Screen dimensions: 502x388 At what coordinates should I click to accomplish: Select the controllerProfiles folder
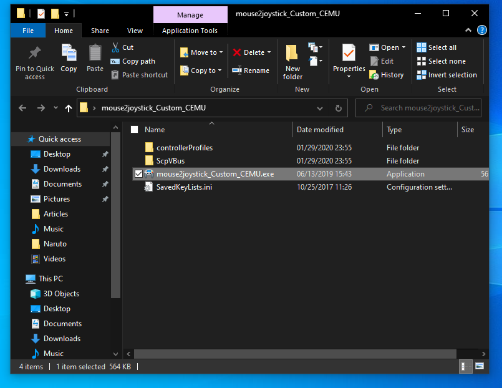click(185, 148)
